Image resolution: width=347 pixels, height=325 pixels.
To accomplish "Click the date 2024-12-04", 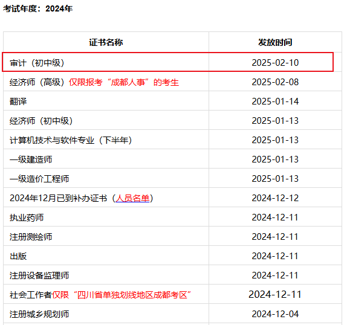I will coord(275,314).
